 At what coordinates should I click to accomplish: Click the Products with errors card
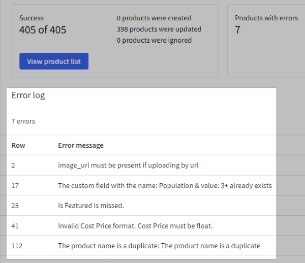[266, 41]
